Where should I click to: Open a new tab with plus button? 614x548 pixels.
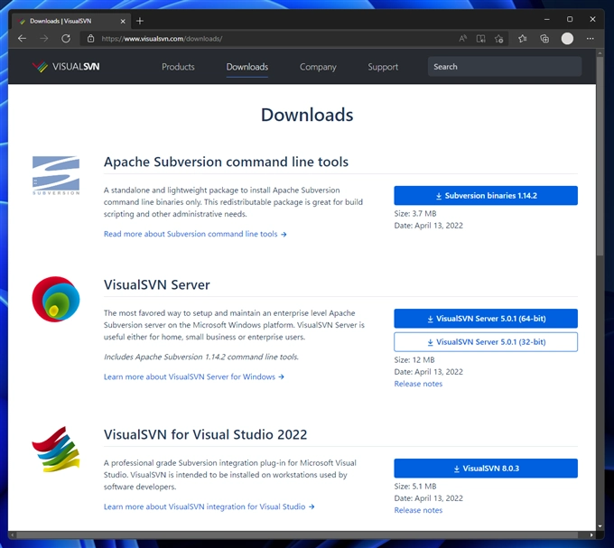click(x=140, y=21)
